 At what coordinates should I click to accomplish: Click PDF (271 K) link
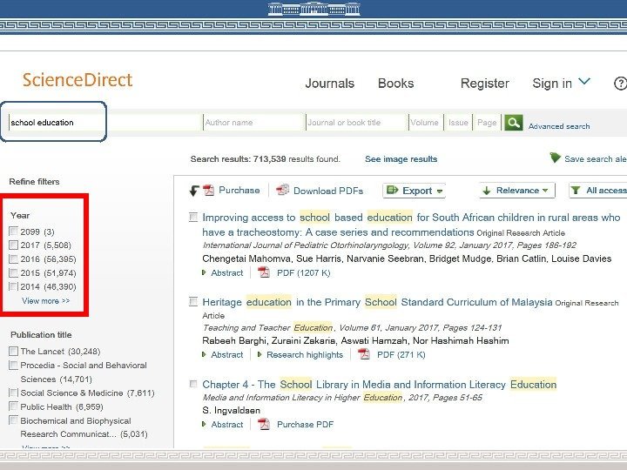401,354
